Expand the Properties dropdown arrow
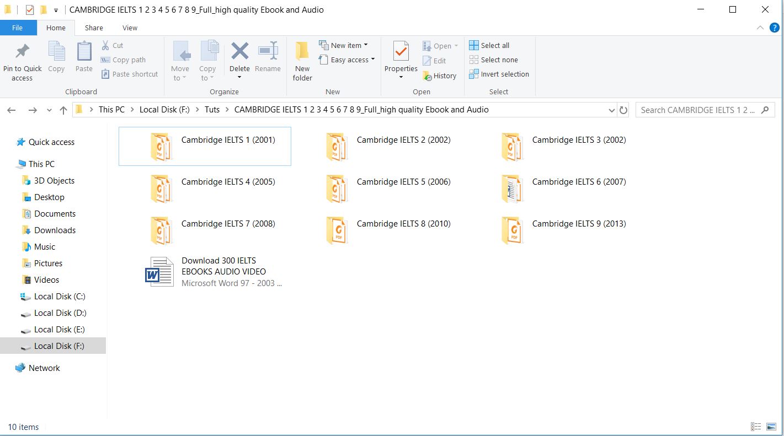This screenshot has height=436, width=784. pos(401,77)
